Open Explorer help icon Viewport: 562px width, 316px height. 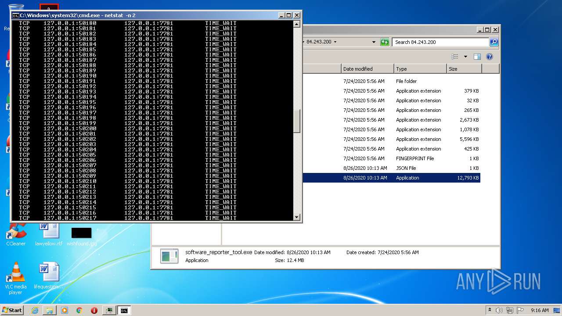click(x=490, y=57)
